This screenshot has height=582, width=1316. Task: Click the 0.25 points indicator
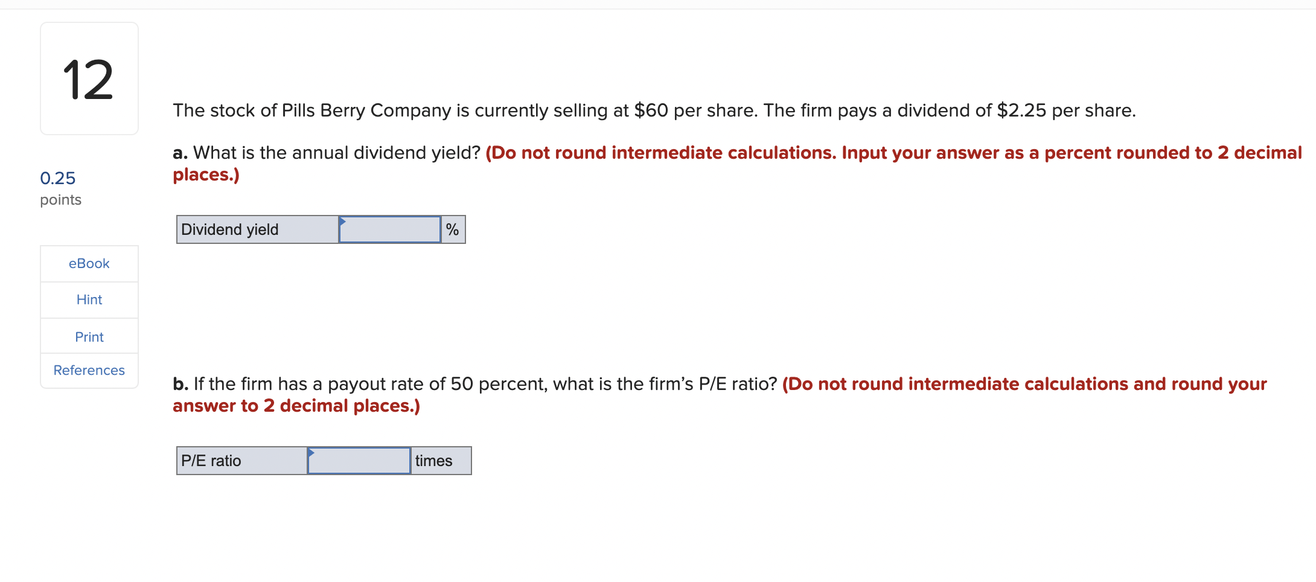[58, 178]
